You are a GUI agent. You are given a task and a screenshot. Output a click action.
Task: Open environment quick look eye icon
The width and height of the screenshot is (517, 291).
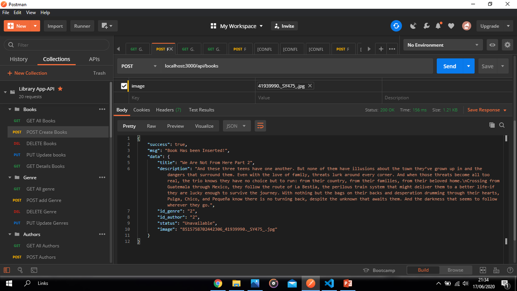(x=492, y=45)
